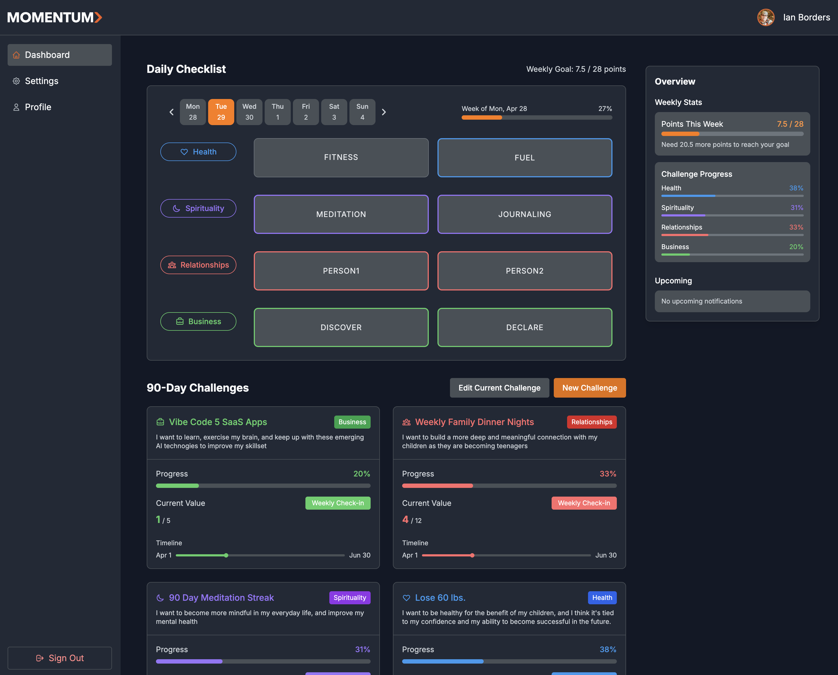The height and width of the screenshot is (675, 838).
Task: Click green Weekly Check-in on Vibe Code card
Action: pyautogui.click(x=338, y=503)
